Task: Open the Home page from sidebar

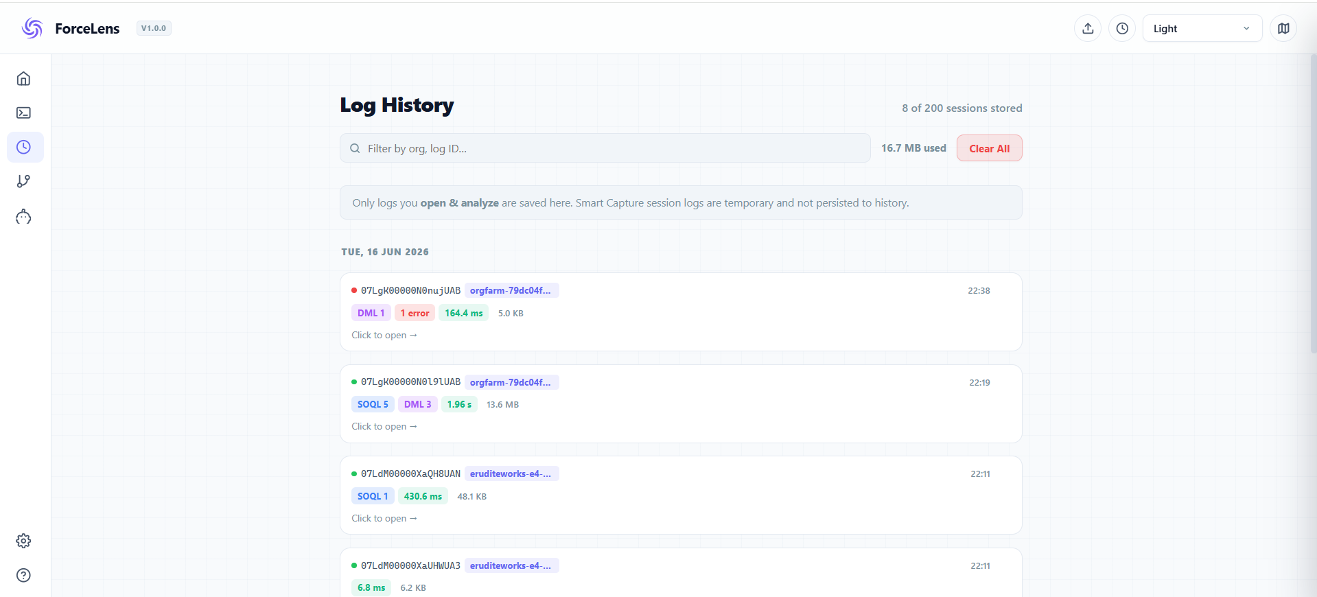Action: (x=23, y=79)
